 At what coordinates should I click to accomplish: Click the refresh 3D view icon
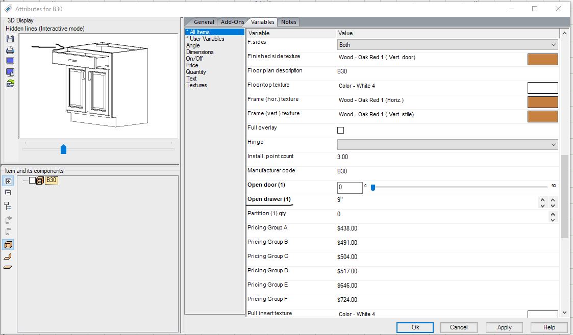[10, 83]
